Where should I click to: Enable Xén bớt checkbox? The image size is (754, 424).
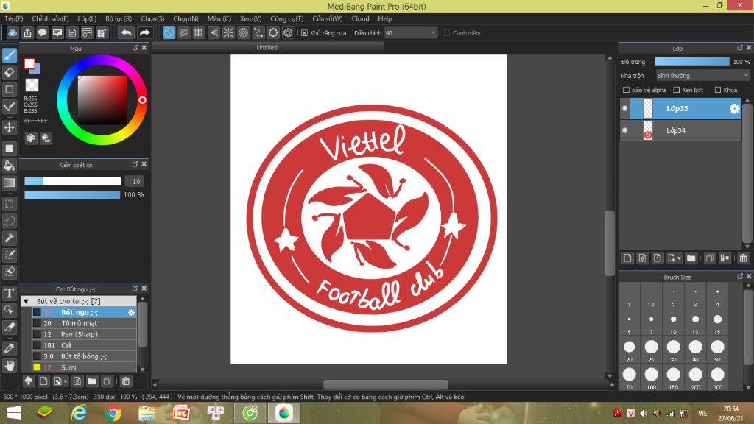tap(677, 90)
